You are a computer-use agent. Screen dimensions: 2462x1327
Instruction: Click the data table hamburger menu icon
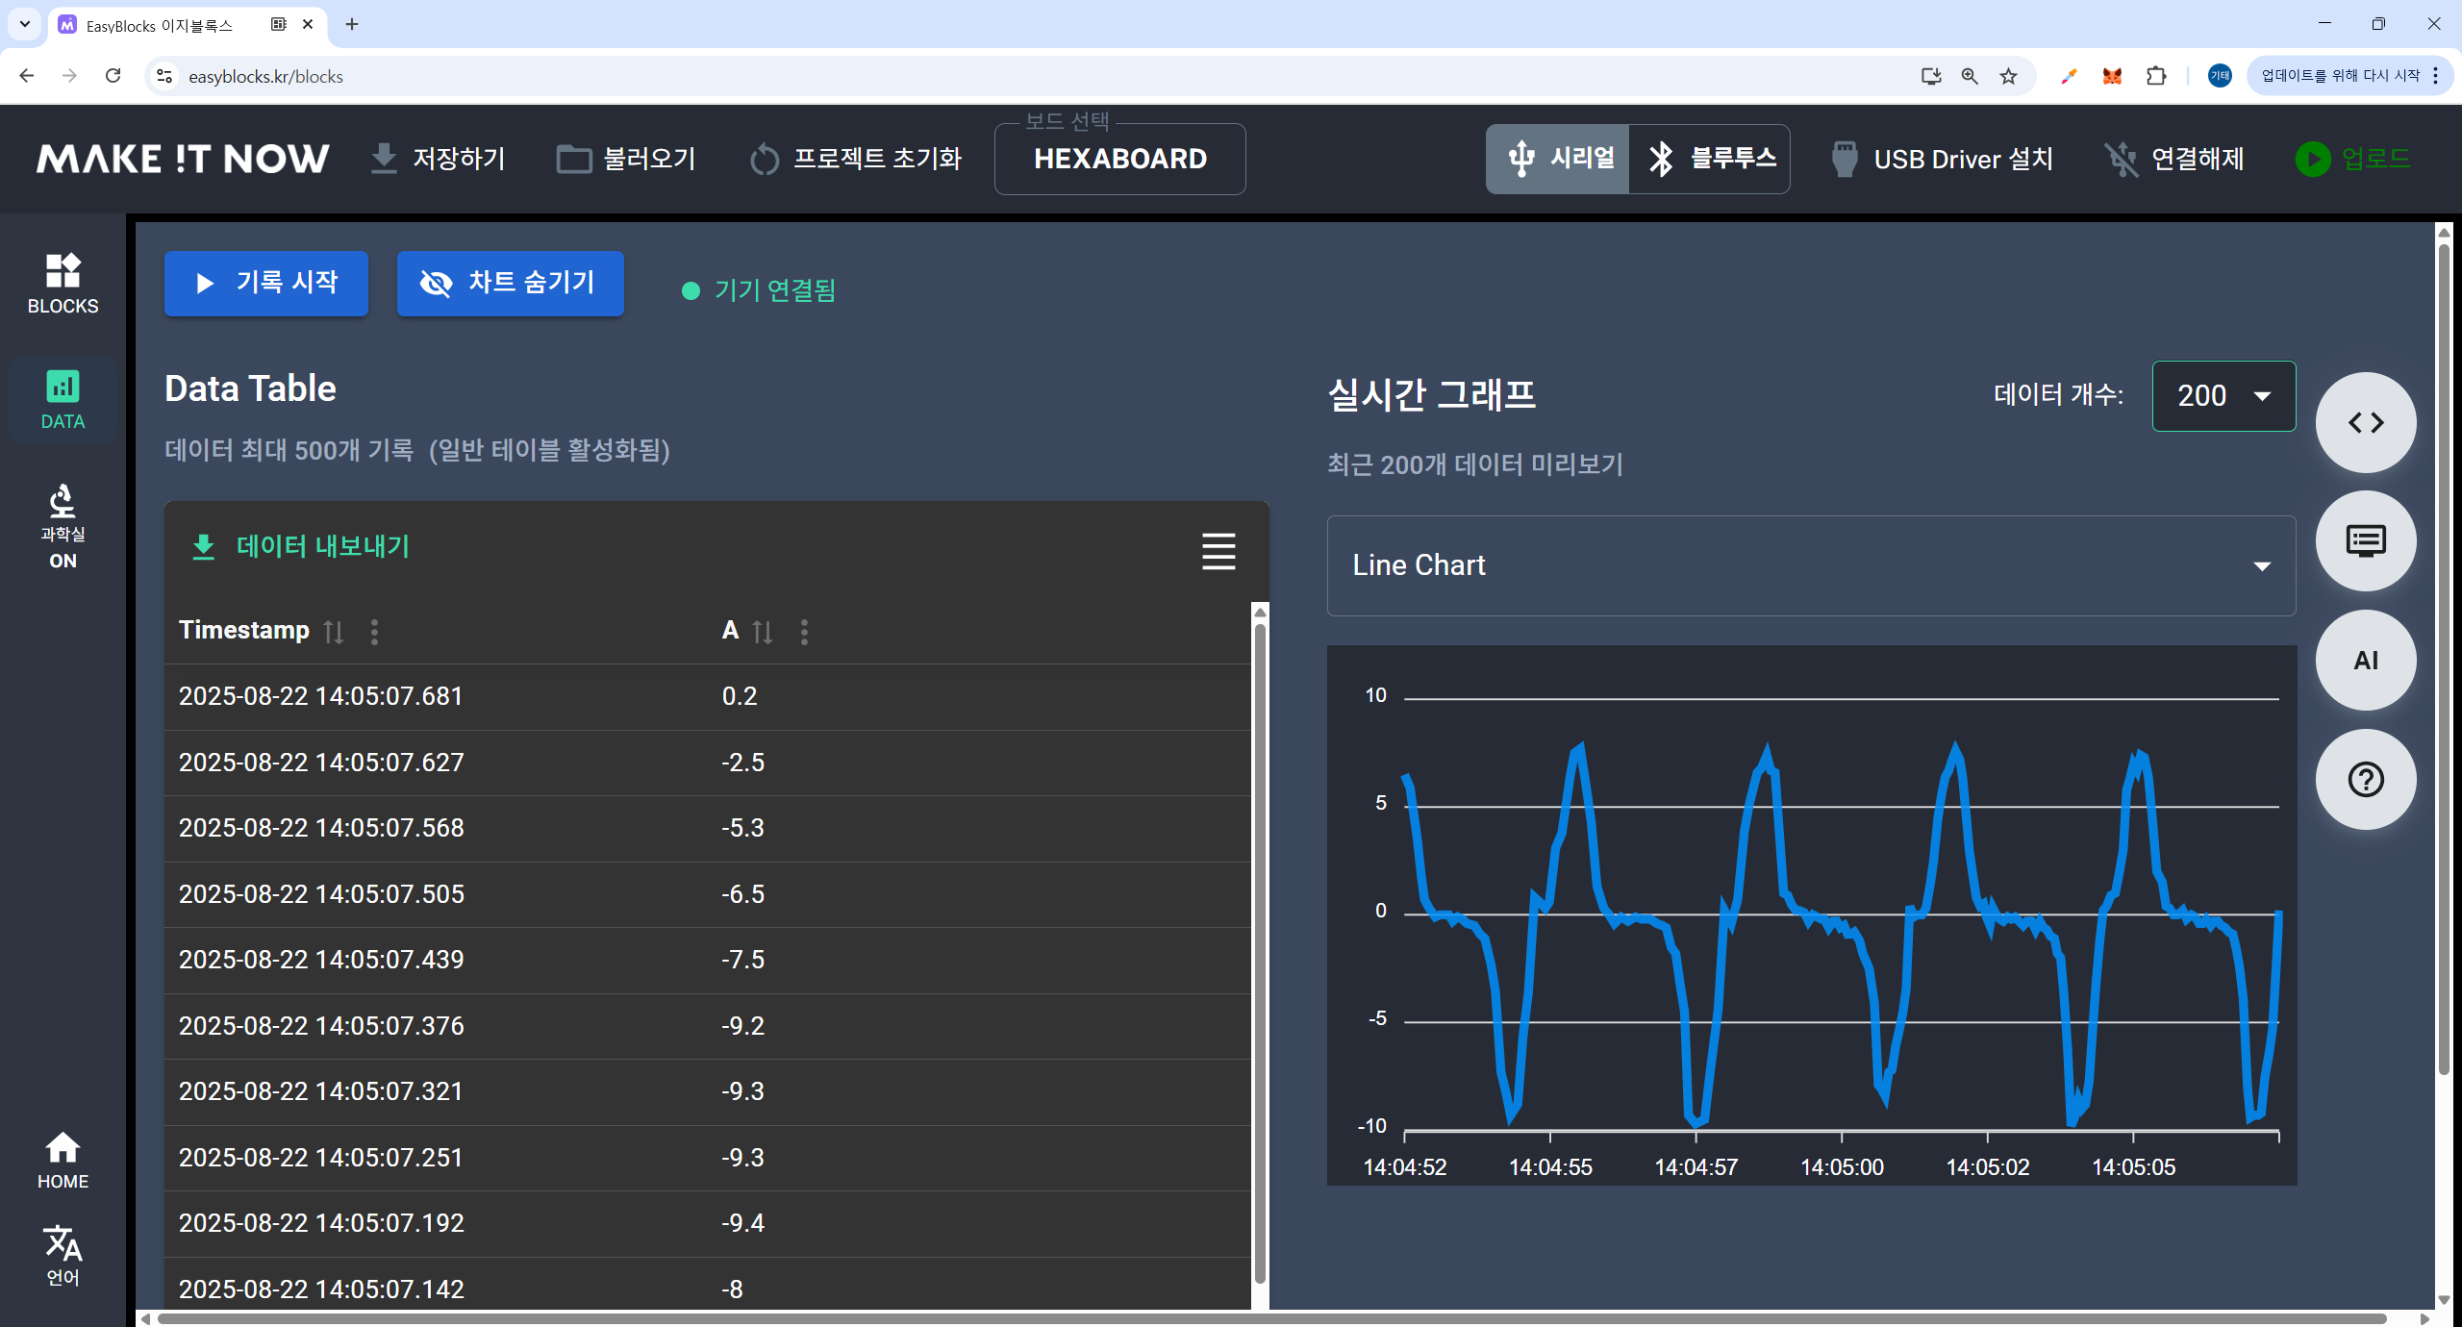click(x=1218, y=551)
